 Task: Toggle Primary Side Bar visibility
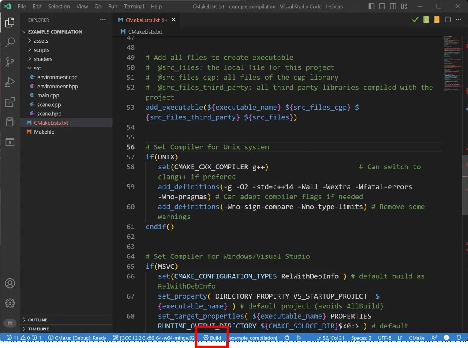coord(371,6)
